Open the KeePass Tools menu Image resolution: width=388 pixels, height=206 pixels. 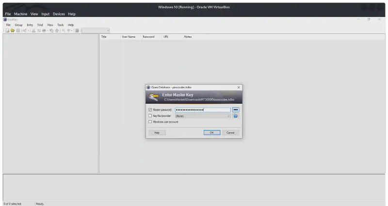(60, 25)
